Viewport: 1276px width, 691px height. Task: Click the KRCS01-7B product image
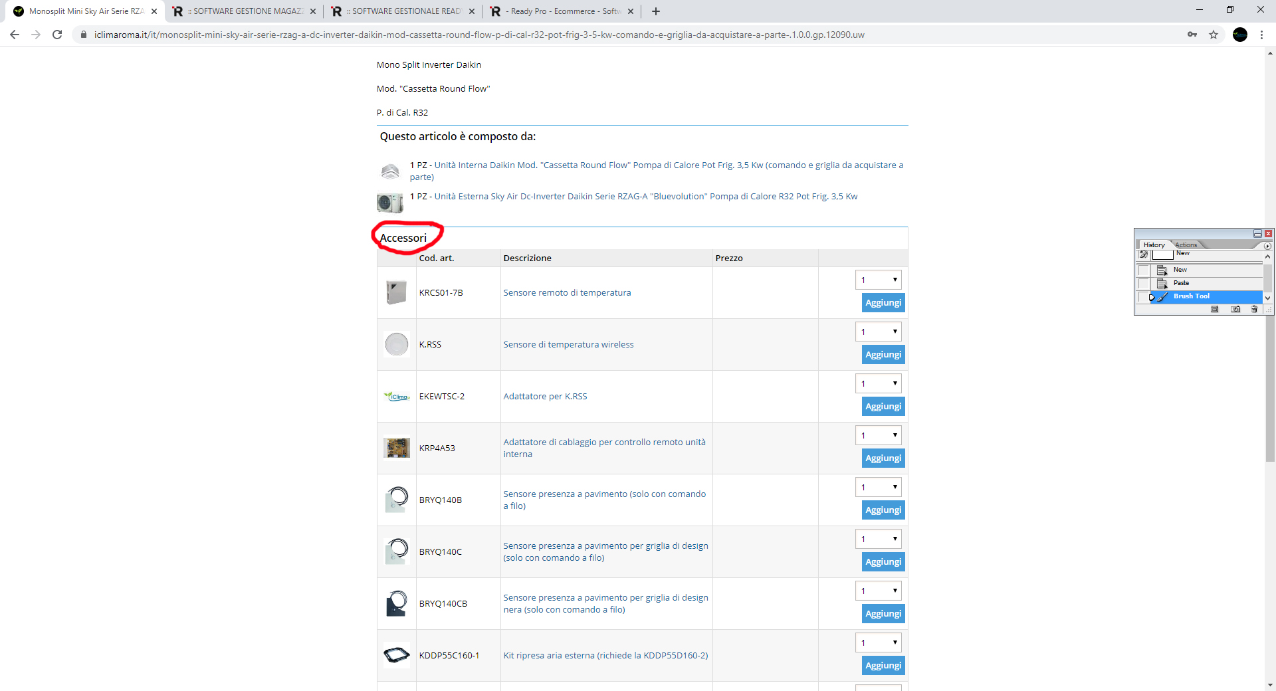coord(397,292)
